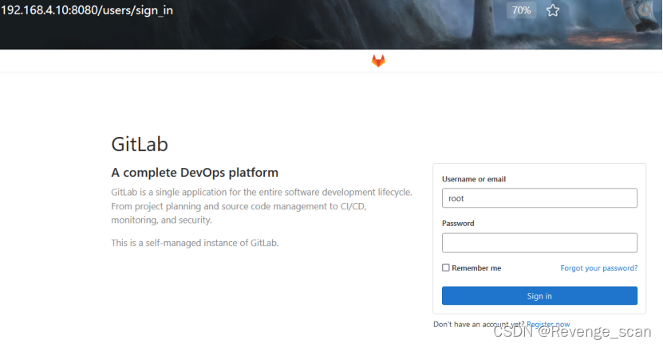
Task: Tick the Remember me checkbox
Action: [446, 267]
